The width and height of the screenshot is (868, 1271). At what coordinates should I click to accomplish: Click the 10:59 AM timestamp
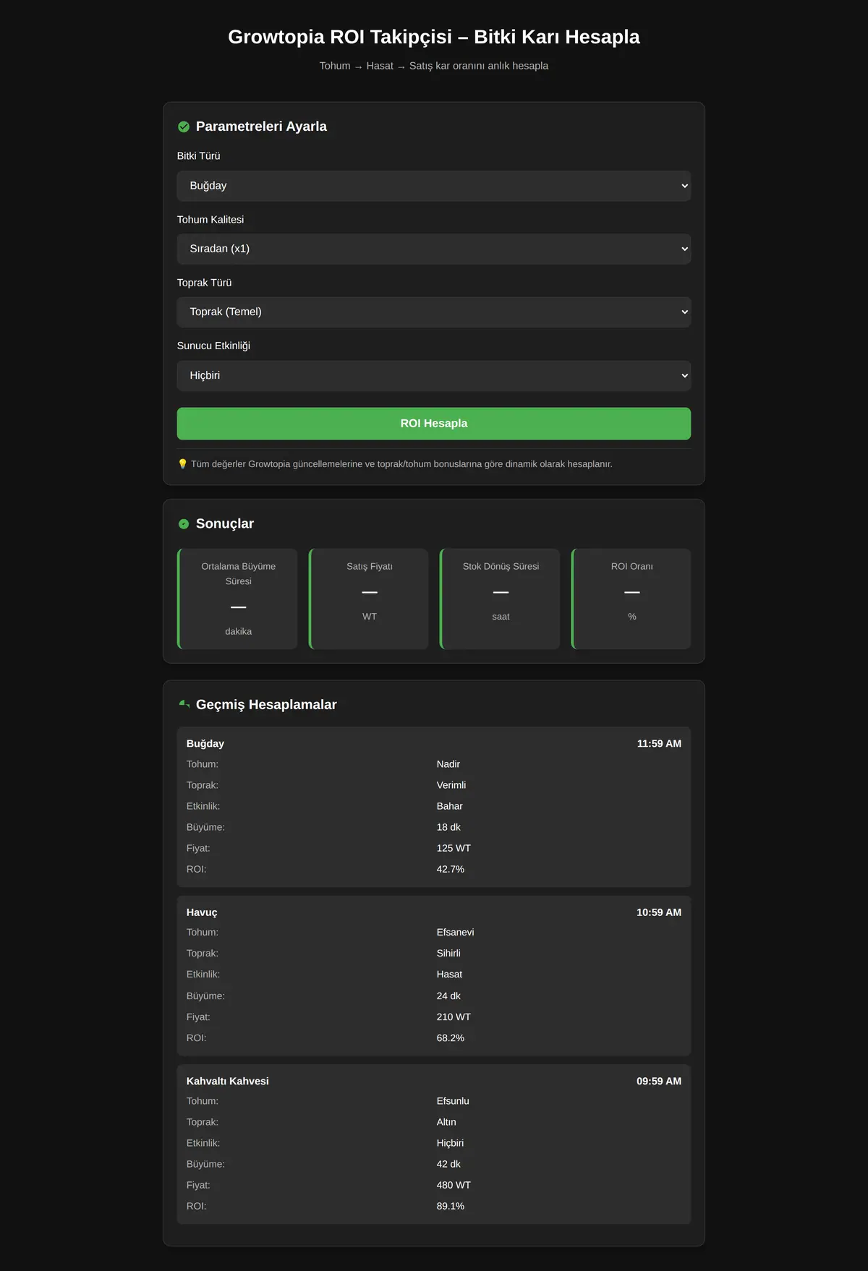(x=659, y=912)
